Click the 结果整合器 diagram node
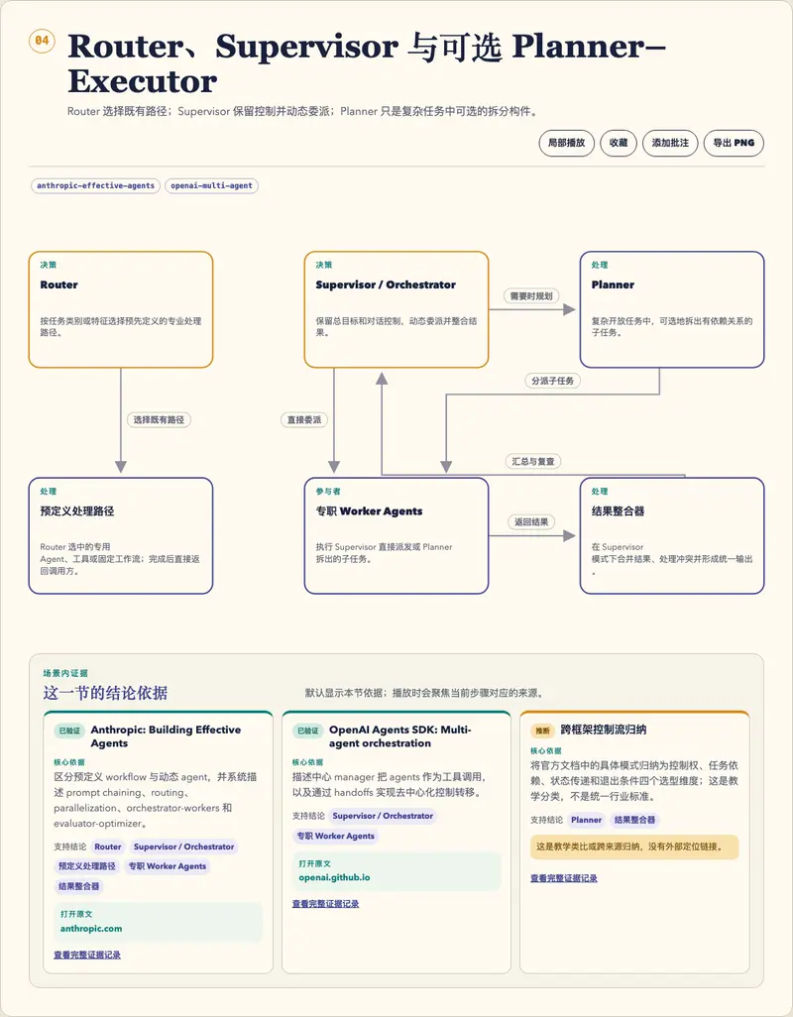 [672, 535]
